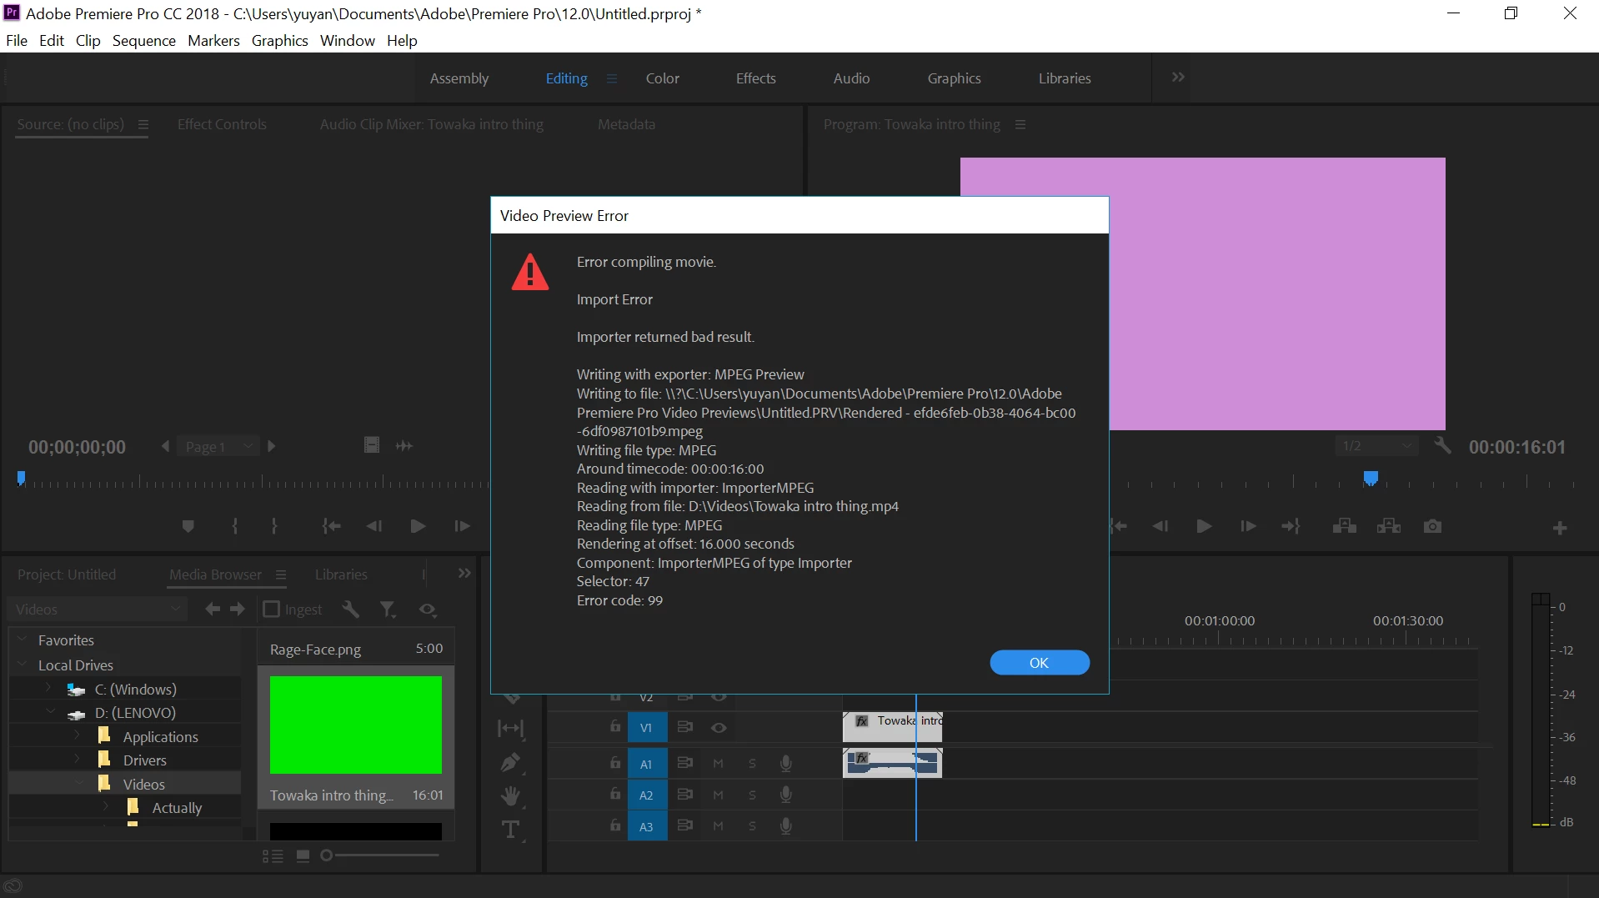Select the Type tool
This screenshot has width=1599, height=898.
(510, 830)
